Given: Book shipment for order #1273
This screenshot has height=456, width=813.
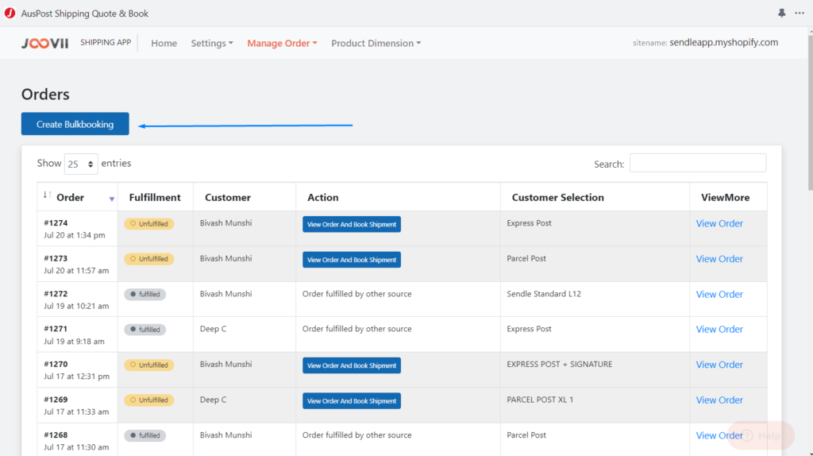Looking at the screenshot, I should click(352, 260).
